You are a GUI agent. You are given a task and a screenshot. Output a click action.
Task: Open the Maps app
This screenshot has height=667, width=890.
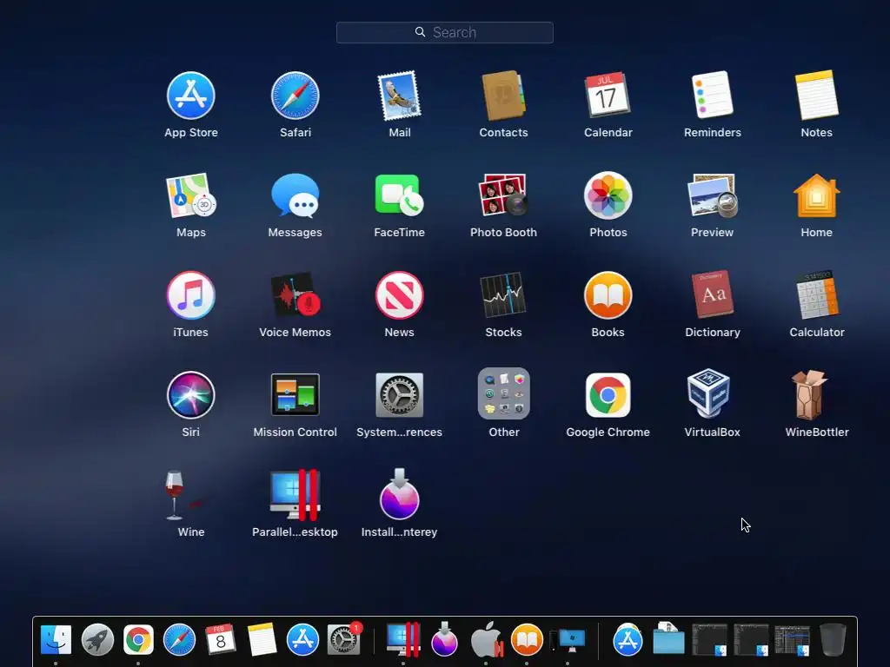pos(190,195)
